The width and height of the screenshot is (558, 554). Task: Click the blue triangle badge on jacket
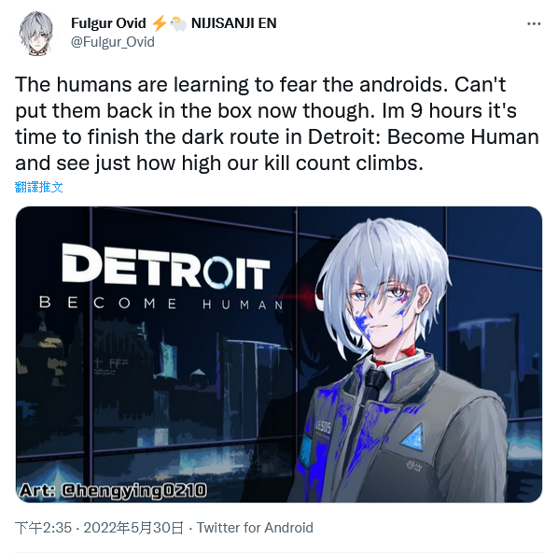pyautogui.click(x=414, y=437)
